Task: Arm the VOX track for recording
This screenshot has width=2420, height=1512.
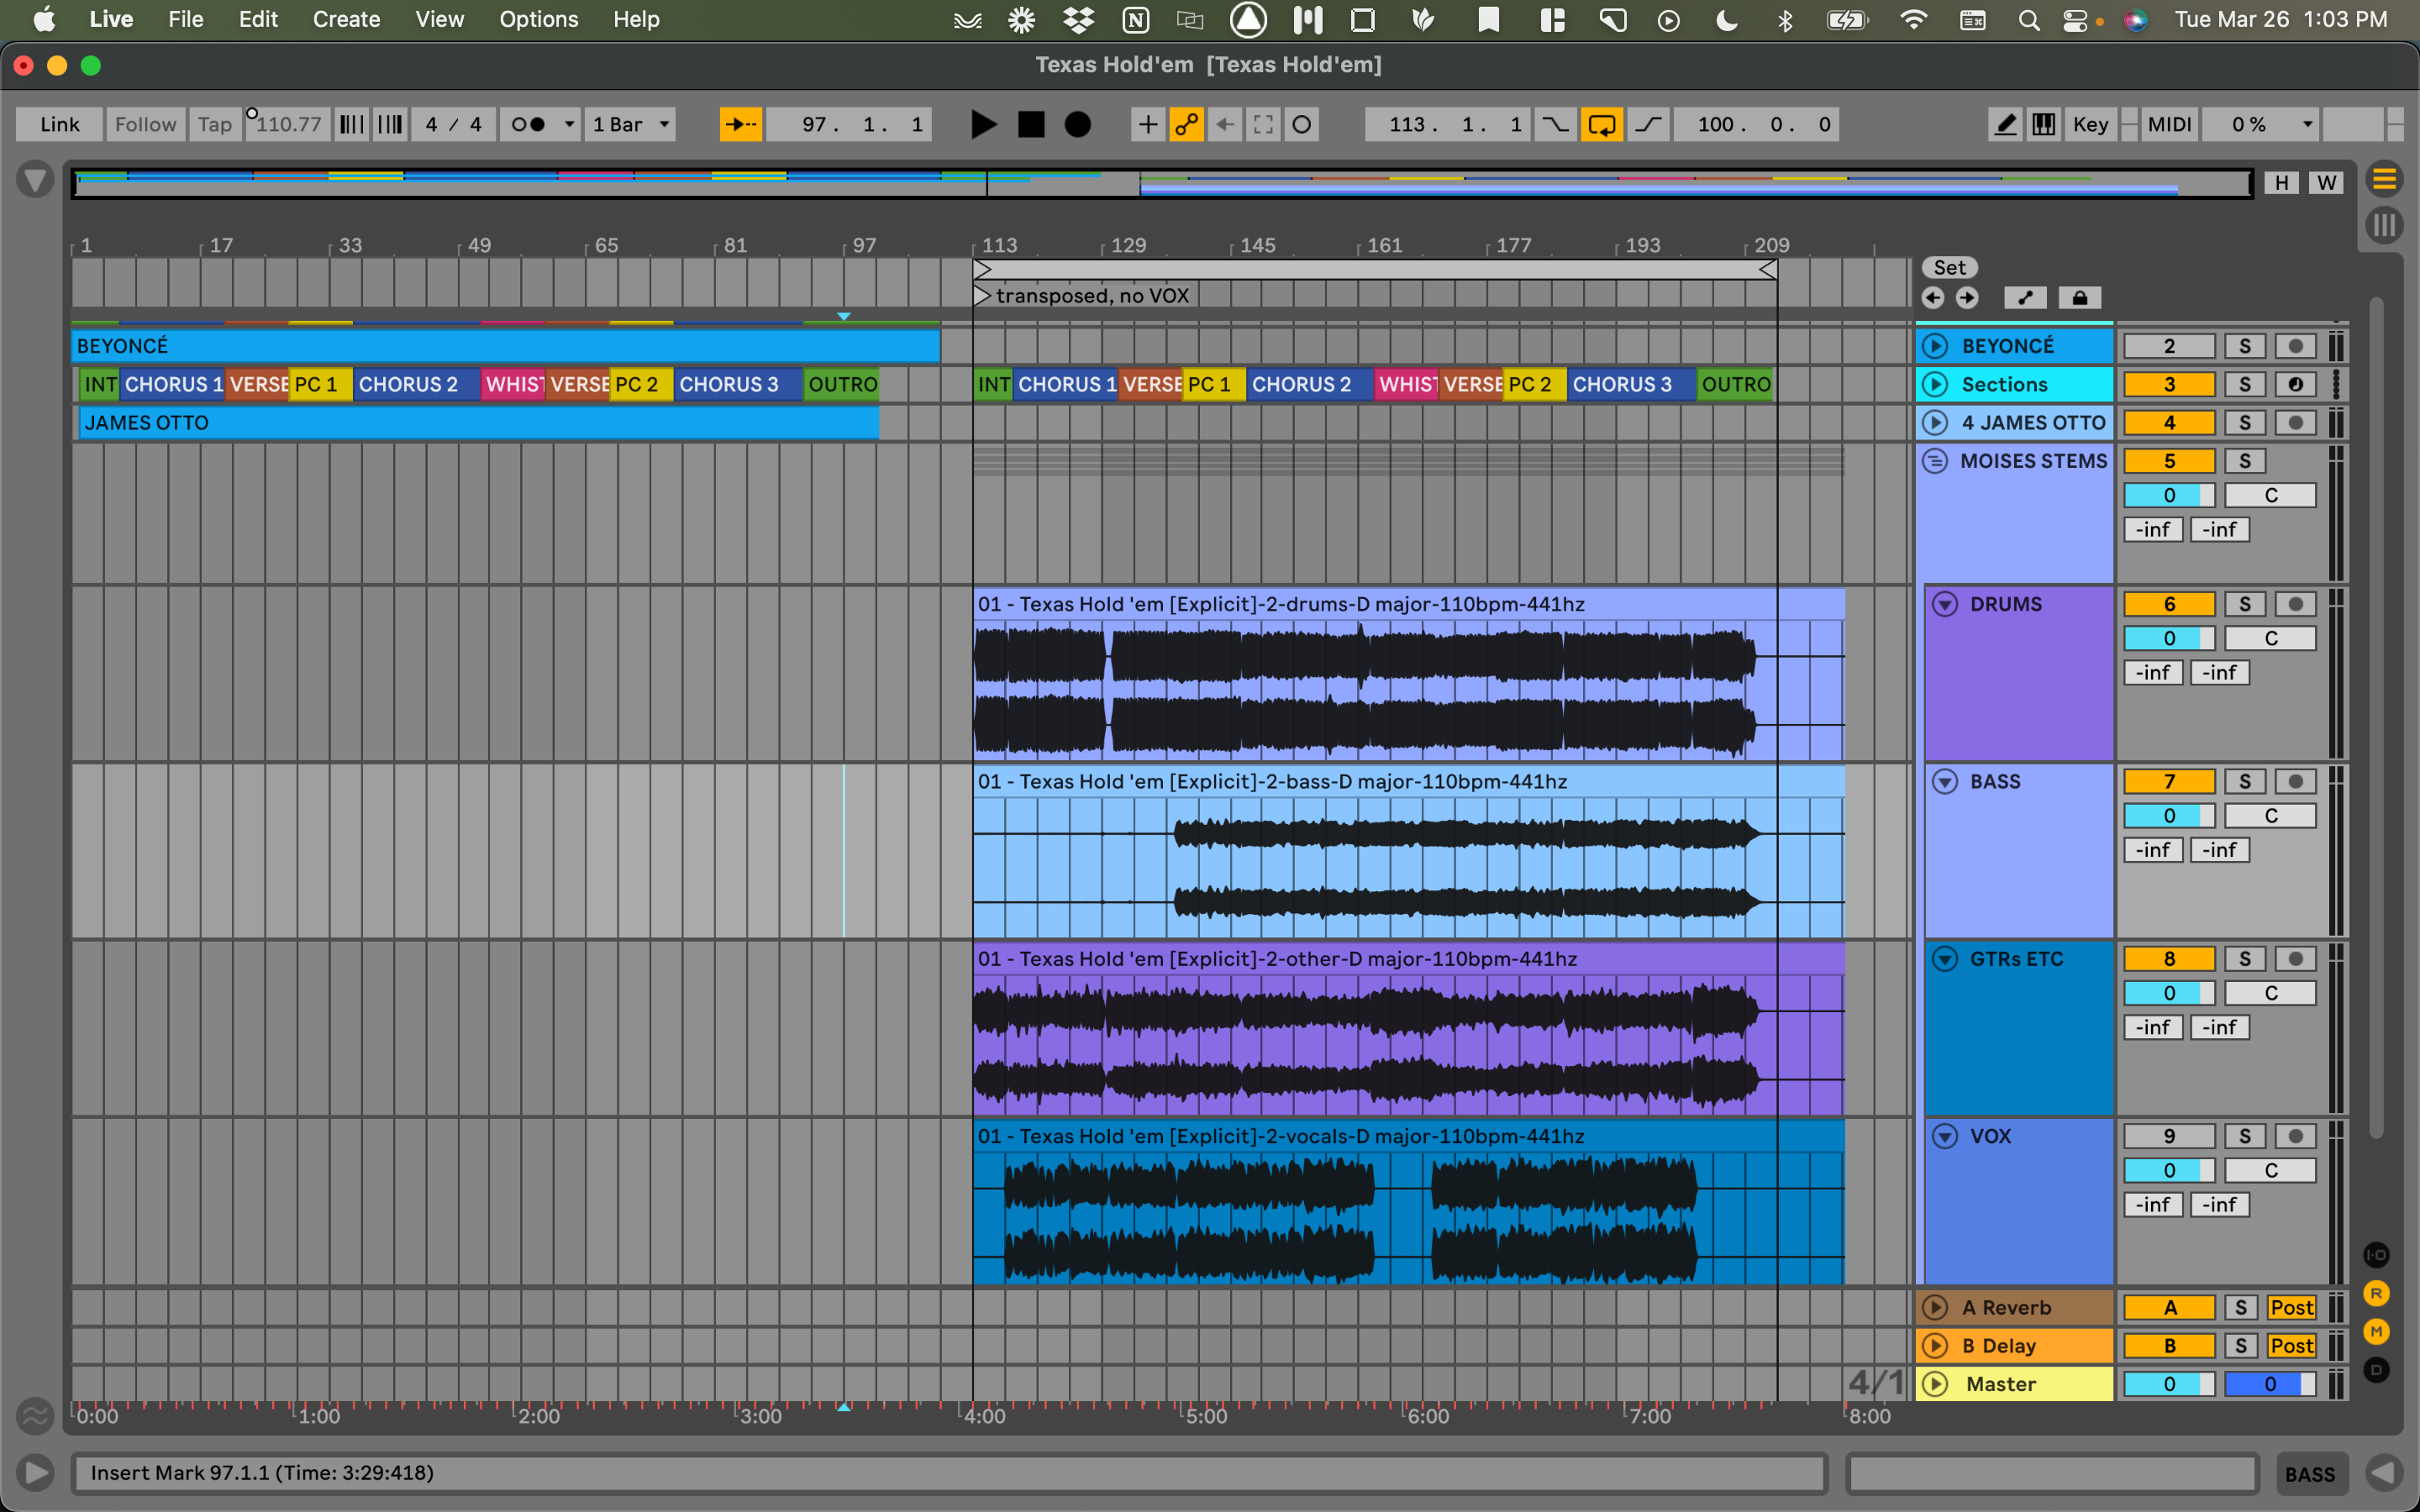Action: [2295, 1136]
